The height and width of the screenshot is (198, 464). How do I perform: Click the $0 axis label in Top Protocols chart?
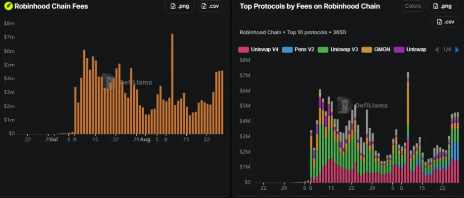(247, 182)
